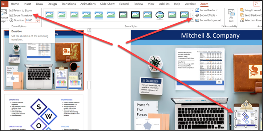Image resolution: width=263 pixels, height=131 pixels.
Task: Show the previous row of Zoom Styles
Action: tap(193, 10)
